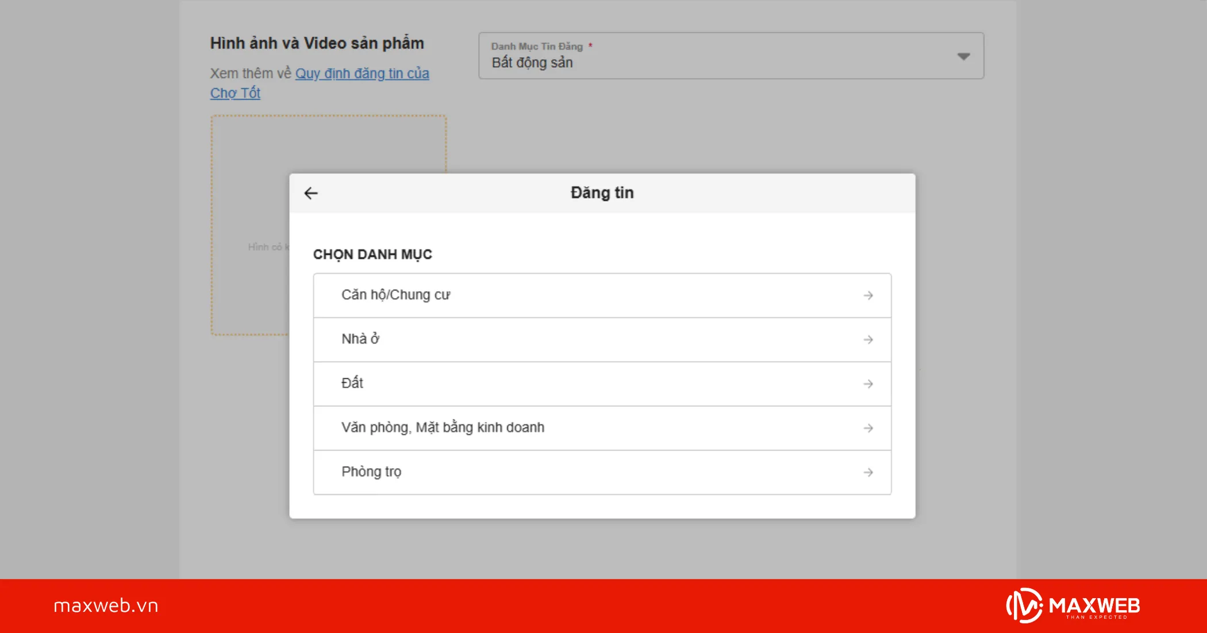Select Văn phòng, Mặt bằng kinh doanh option

click(443, 428)
